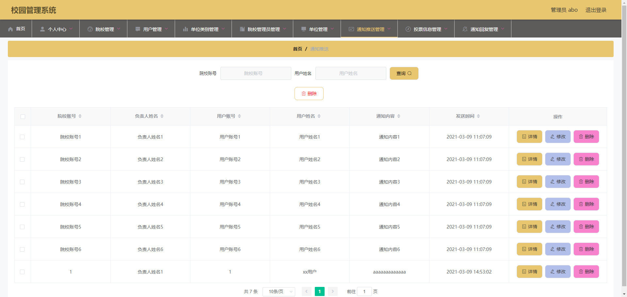Expand chevron next to 投票信息管理
The image size is (627, 297).
coord(446,29)
